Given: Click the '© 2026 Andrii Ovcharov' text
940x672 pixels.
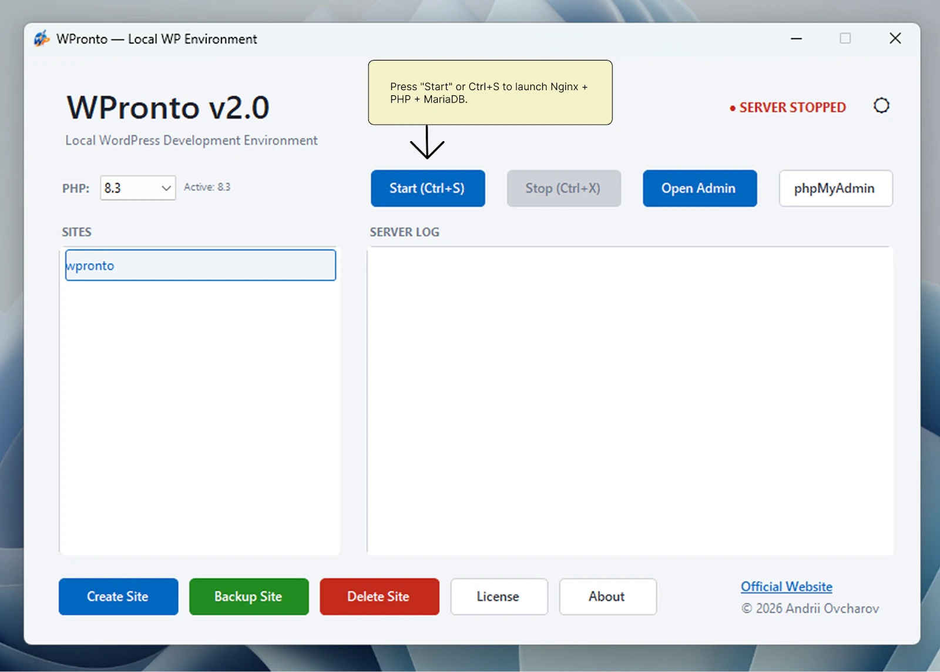Looking at the screenshot, I should (810, 609).
